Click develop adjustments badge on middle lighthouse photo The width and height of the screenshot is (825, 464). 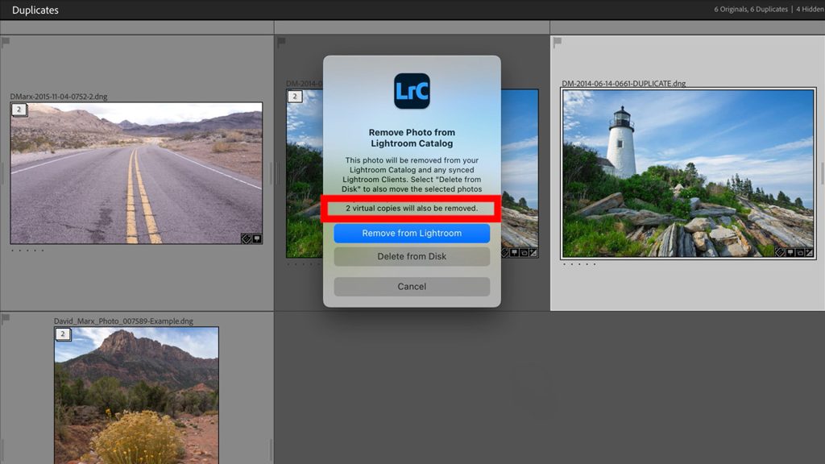[x=533, y=252]
